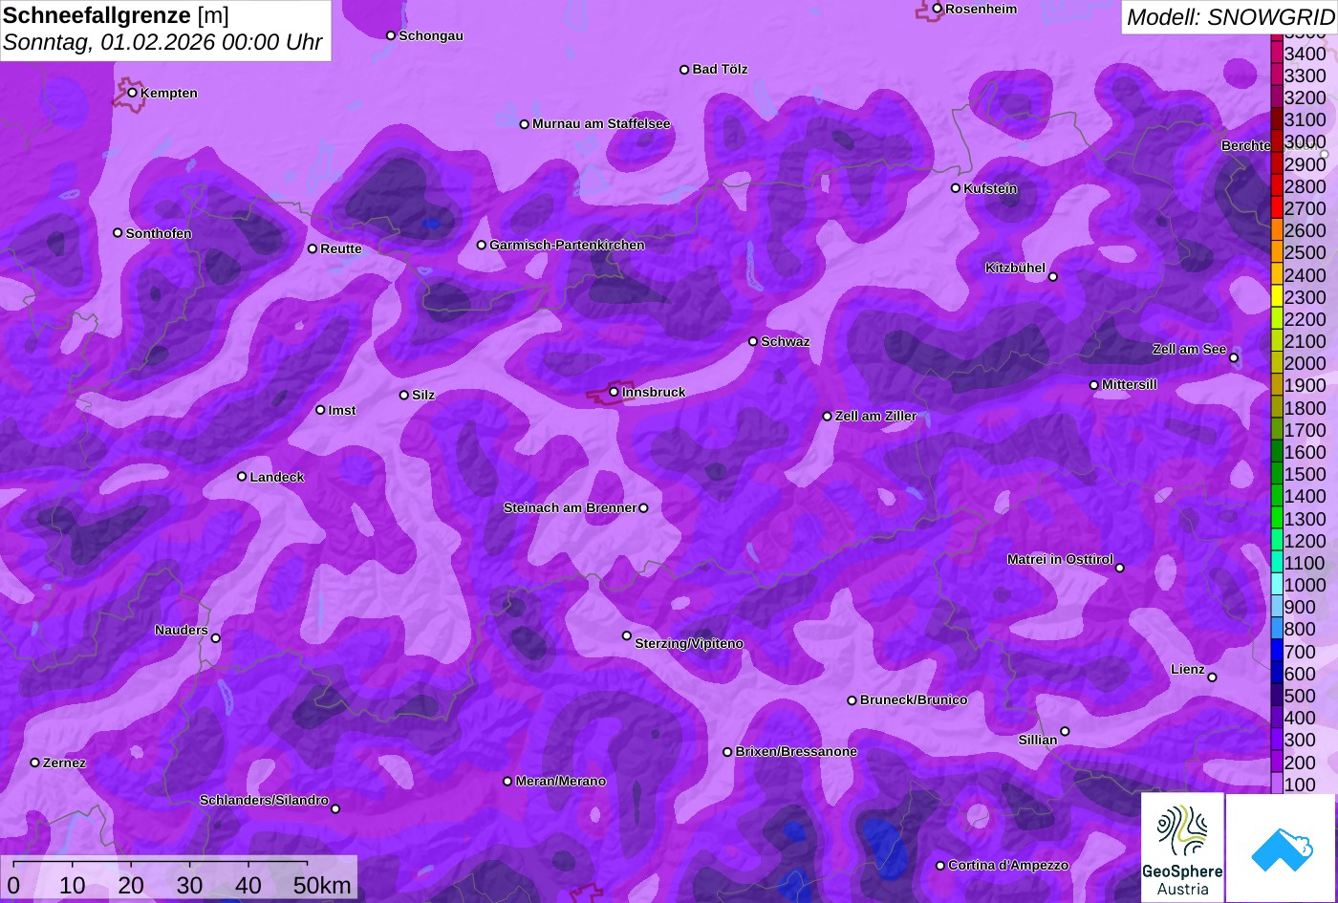Click the Imst location dot
1338x903 pixels.
320,410
